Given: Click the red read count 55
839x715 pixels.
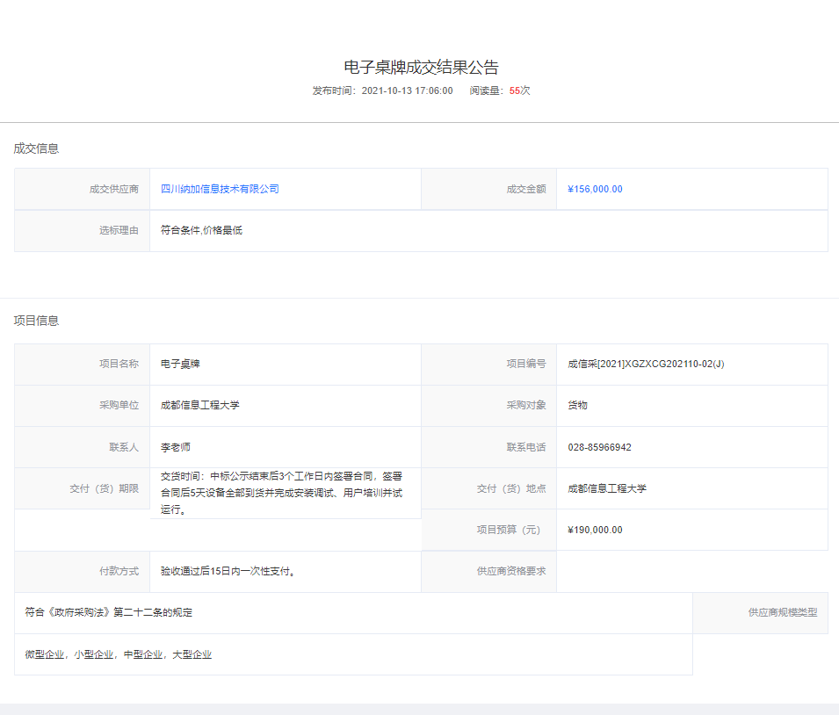Looking at the screenshot, I should (x=515, y=90).
